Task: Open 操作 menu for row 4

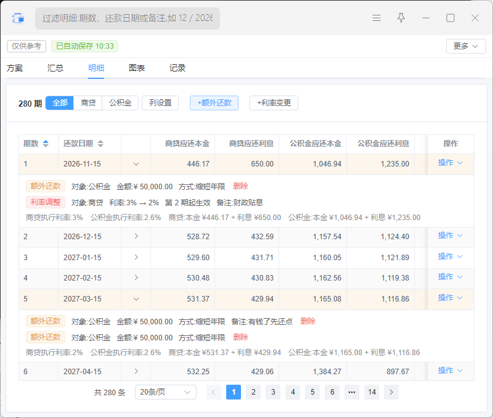Action: click(x=450, y=277)
